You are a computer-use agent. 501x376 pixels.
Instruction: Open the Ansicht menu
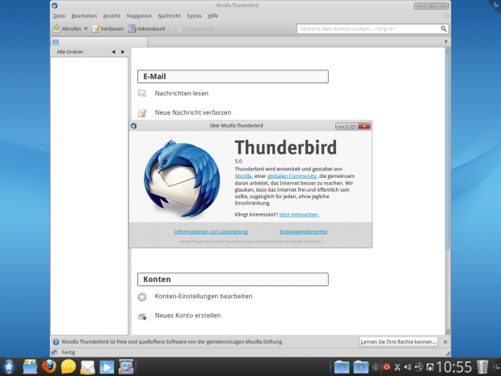click(x=112, y=15)
